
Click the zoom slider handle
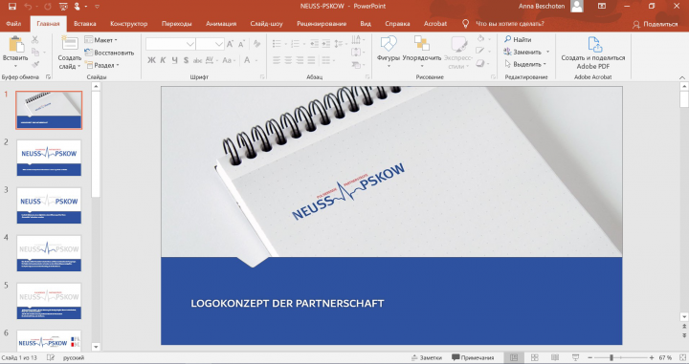(x=611, y=357)
